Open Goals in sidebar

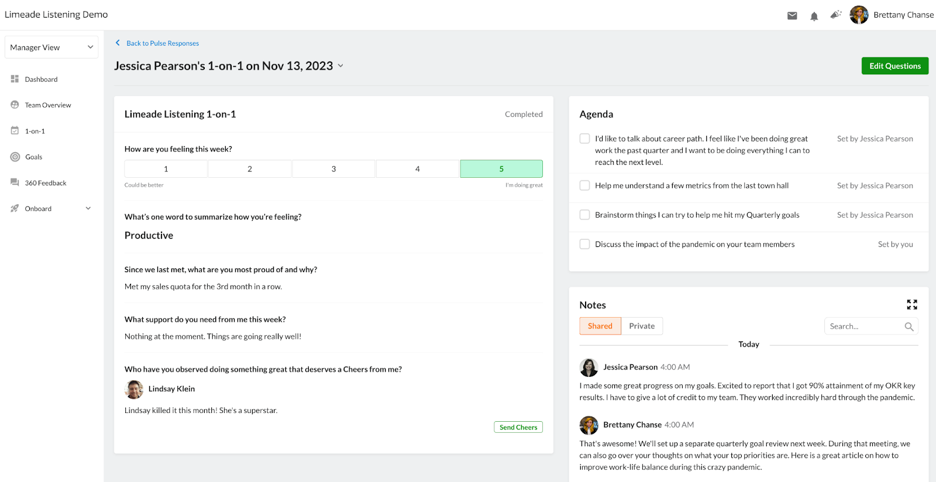pyautogui.click(x=34, y=157)
